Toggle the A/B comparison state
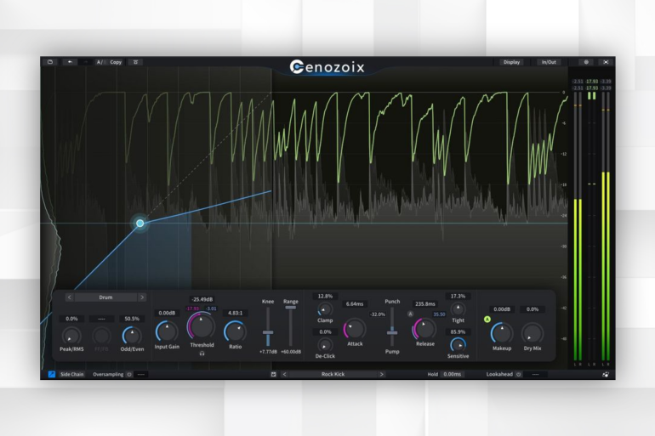Image resolution: width=655 pixels, height=436 pixels. (x=100, y=62)
